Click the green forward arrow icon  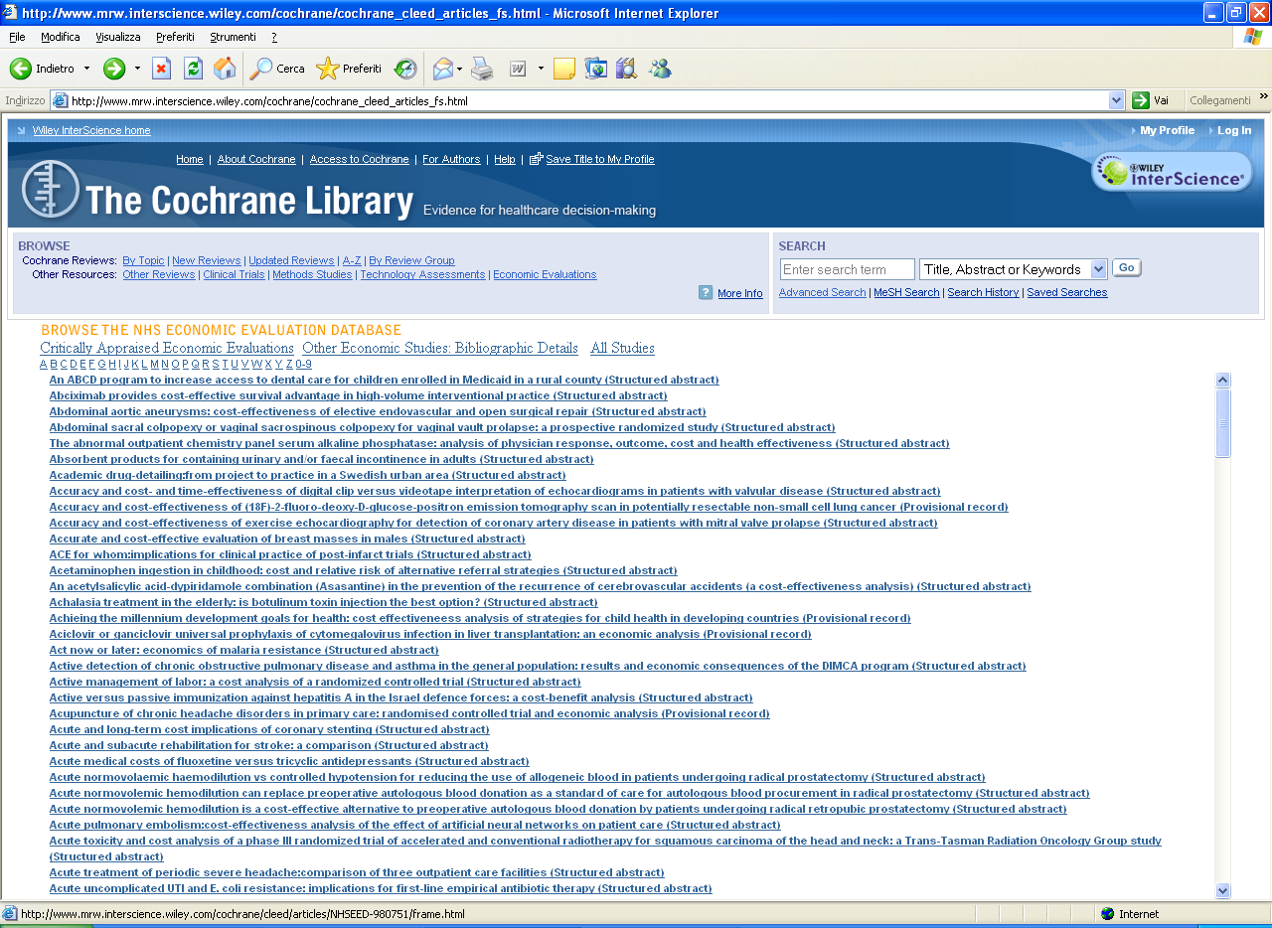pyautogui.click(x=114, y=69)
